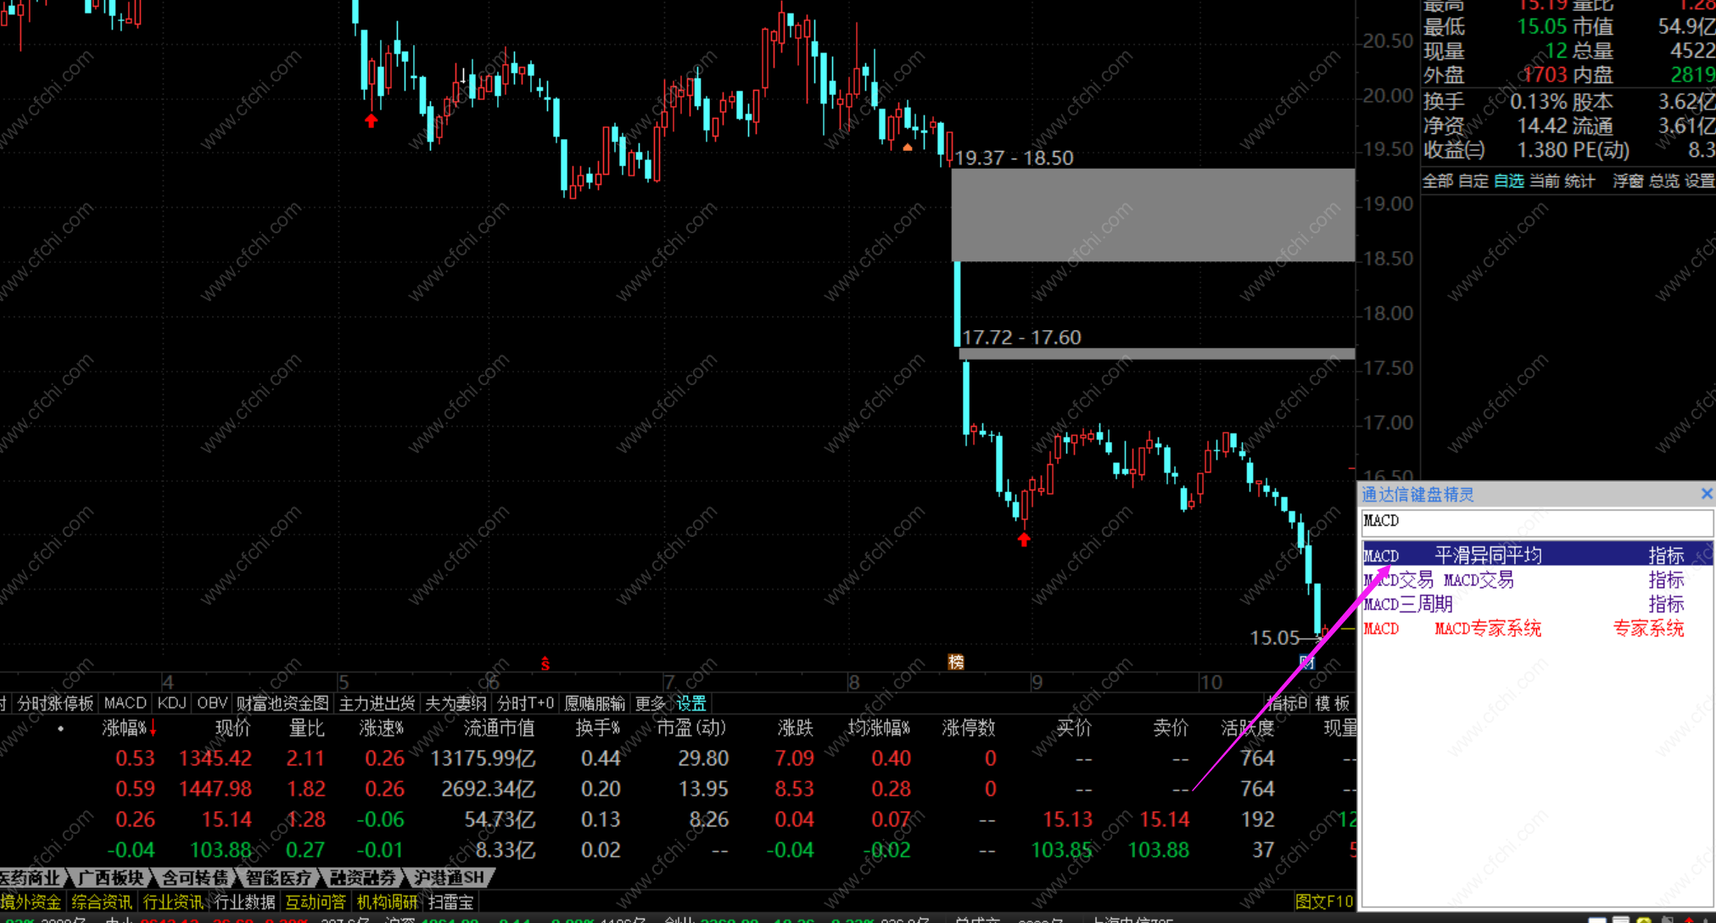
Task: Click the keyboard wizard MACD input field
Action: point(1535,522)
